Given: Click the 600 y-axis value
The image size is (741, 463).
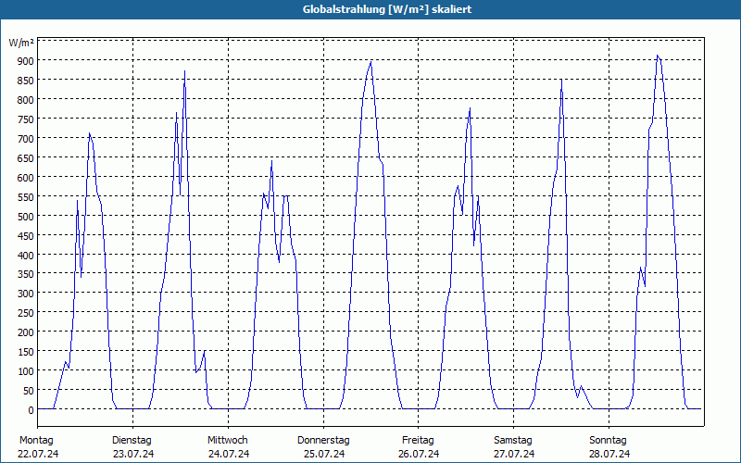Looking at the screenshot, I should click(x=26, y=178).
